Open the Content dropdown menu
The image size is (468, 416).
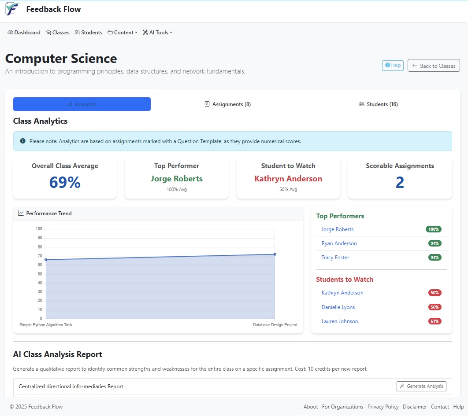tap(123, 32)
